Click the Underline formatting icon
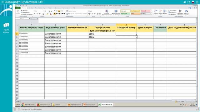Viewport: 200px width, 112px height. (39, 14)
